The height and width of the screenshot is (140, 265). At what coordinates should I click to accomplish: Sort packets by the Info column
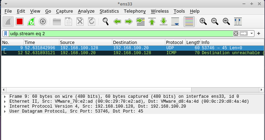coord(232,42)
